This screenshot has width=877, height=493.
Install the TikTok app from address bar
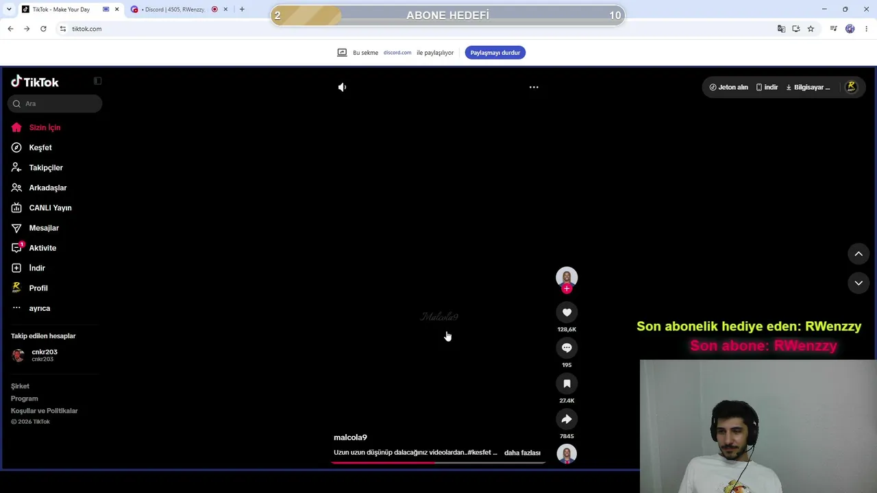pos(796,29)
